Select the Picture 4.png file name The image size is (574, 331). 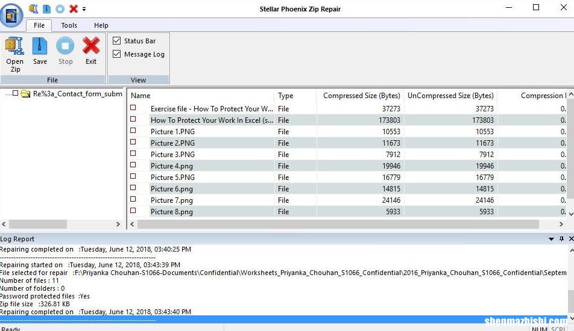(x=172, y=166)
